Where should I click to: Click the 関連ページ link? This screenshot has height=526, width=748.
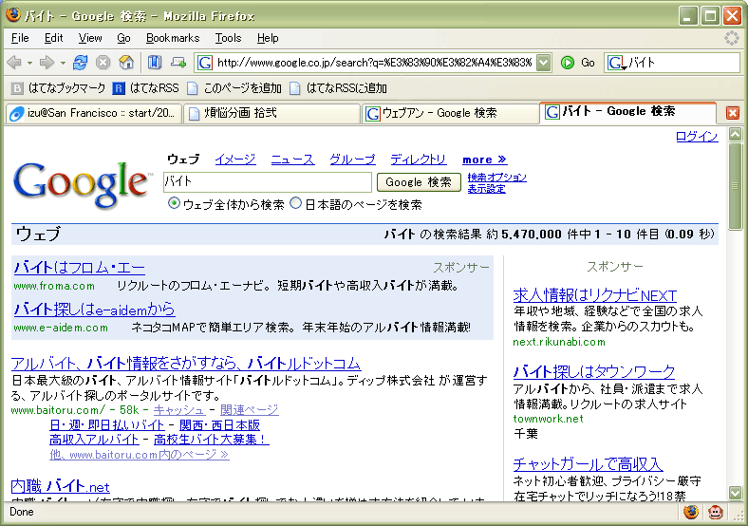tap(250, 410)
